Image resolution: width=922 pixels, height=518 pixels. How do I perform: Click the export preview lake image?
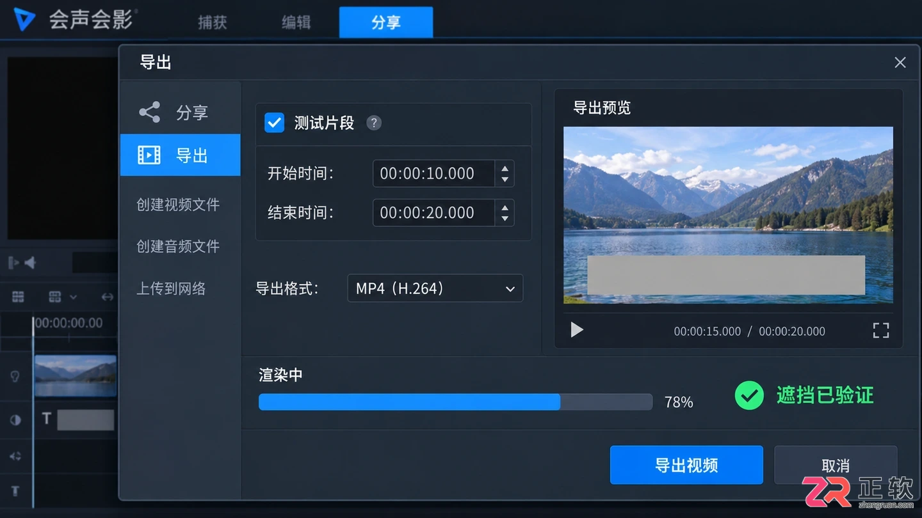[x=728, y=215]
